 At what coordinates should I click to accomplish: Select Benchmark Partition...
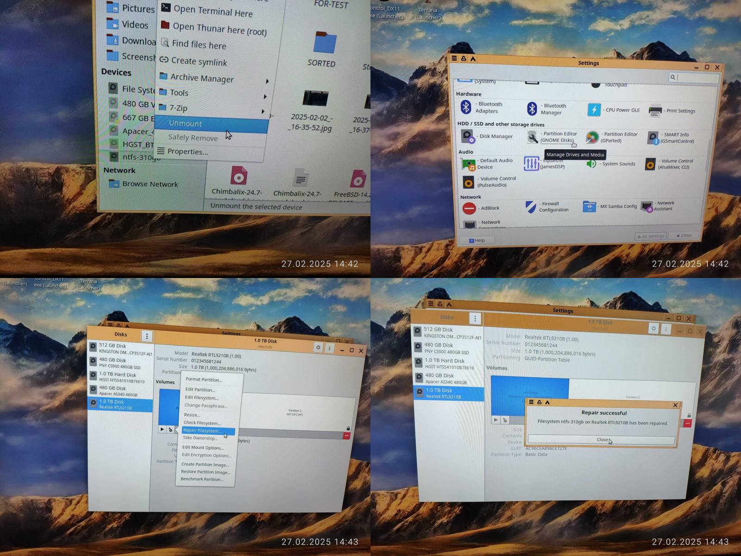point(202,480)
